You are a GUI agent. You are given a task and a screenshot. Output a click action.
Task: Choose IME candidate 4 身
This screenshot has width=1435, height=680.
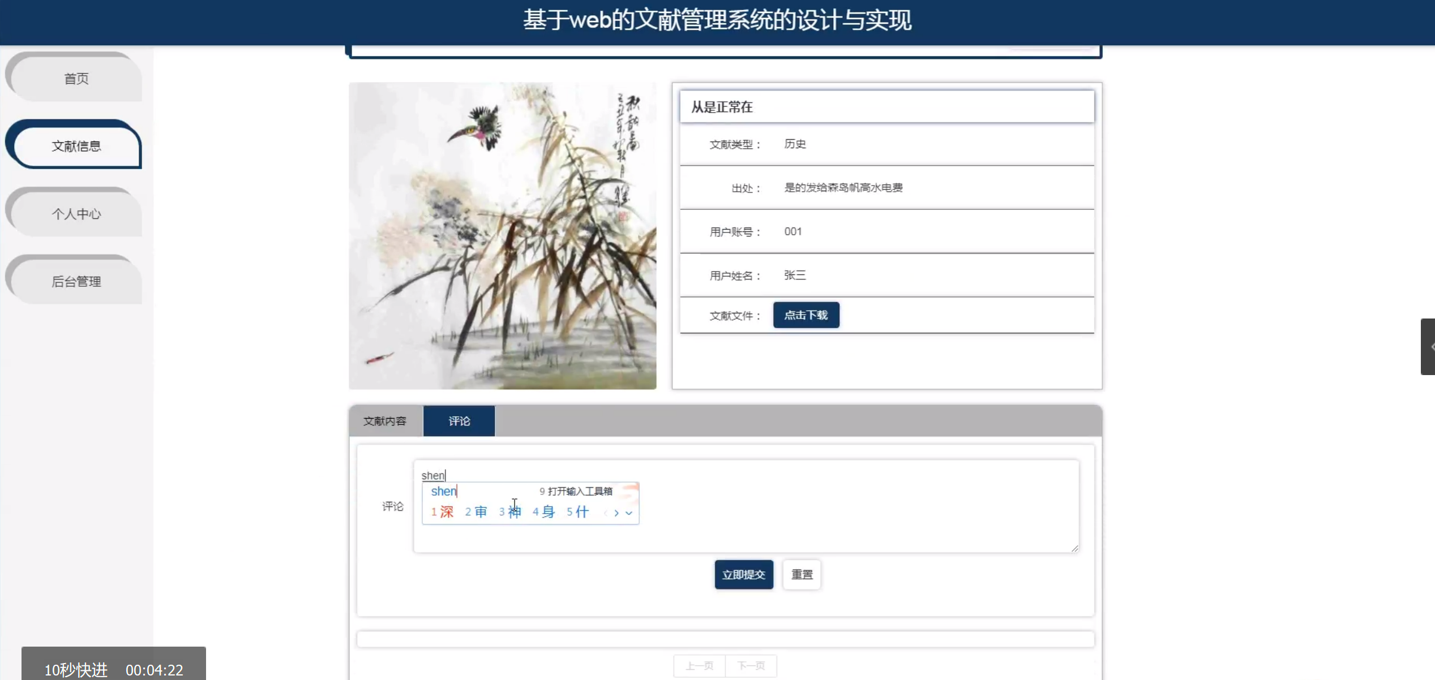tap(543, 512)
